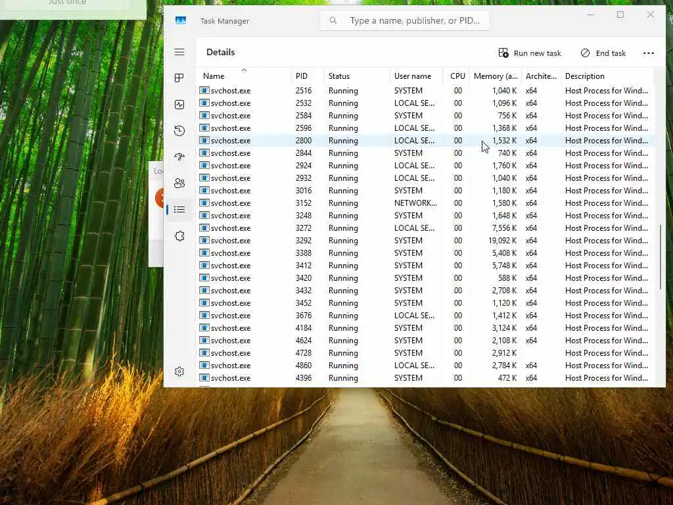Click memory value 3,124 K
The image size is (673, 505).
pos(504,327)
